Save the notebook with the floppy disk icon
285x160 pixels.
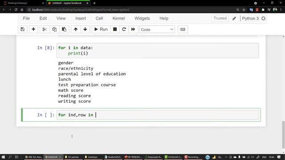pyautogui.click(x=23, y=29)
